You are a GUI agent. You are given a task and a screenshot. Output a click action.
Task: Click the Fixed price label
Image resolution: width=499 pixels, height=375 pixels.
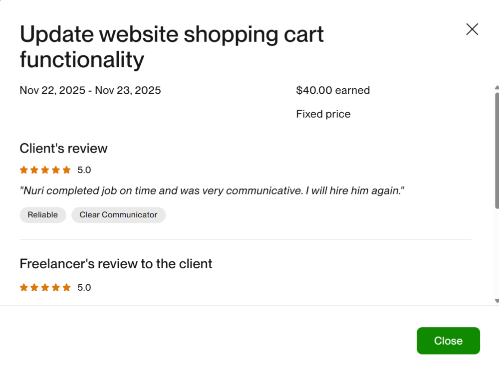[323, 114]
